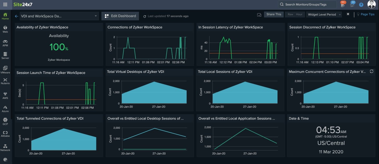The image size is (379, 164).
Task: Open the VMware section
Action: [x=5, y=70]
